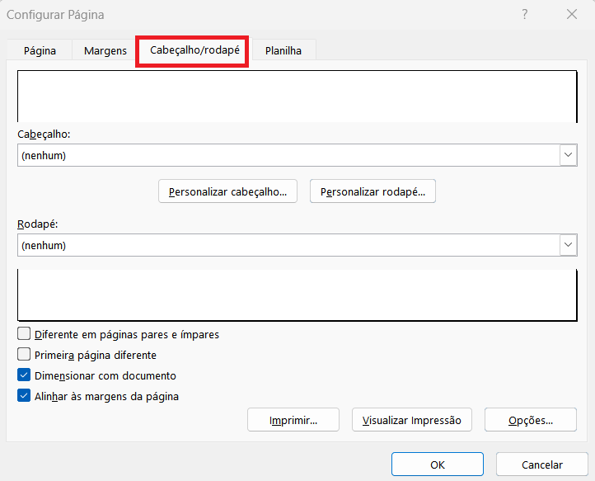The width and height of the screenshot is (595, 481).
Task: Open the Margens tab
Action: [x=105, y=50]
